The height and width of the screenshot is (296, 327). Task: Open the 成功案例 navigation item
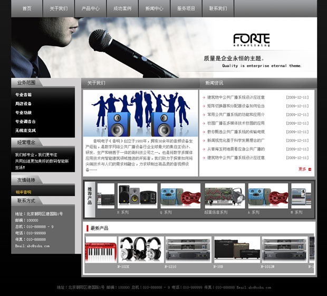point(122,8)
